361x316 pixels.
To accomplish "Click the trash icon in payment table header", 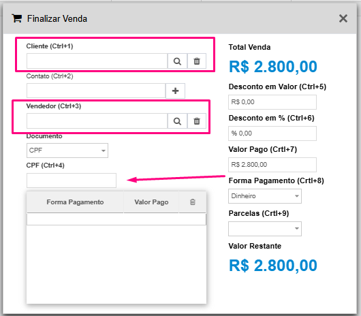I will [x=193, y=202].
